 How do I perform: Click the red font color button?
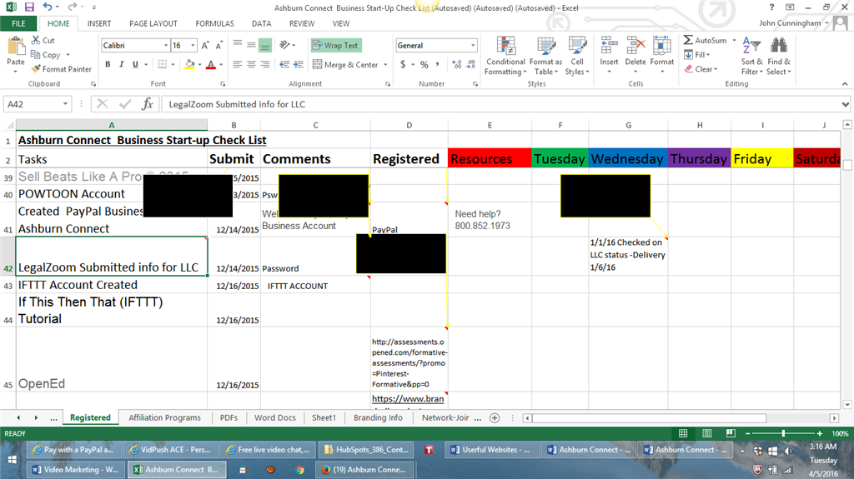(x=211, y=64)
